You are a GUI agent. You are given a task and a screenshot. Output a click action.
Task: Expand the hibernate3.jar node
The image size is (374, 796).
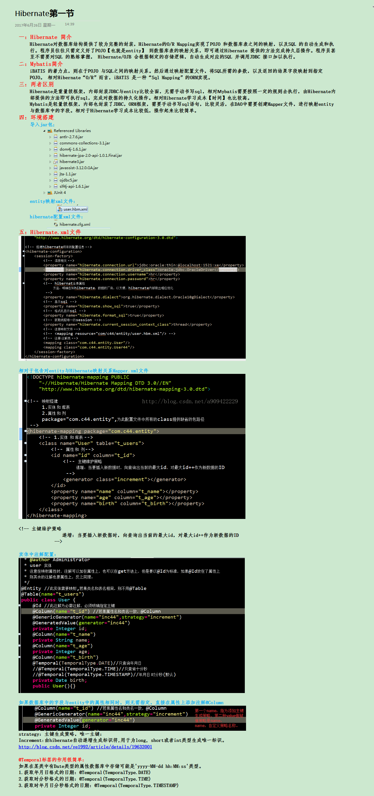click(50, 162)
